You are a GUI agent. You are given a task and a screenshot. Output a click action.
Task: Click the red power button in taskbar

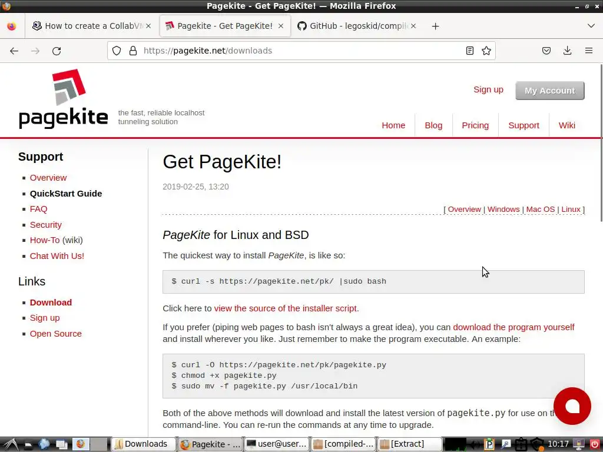pyautogui.click(x=595, y=445)
